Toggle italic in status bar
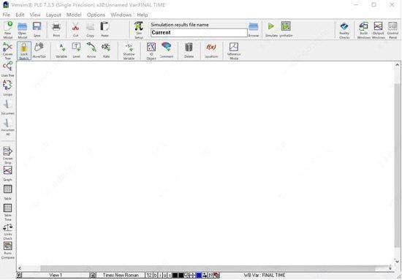This screenshot has width=402, height=280. point(160,275)
